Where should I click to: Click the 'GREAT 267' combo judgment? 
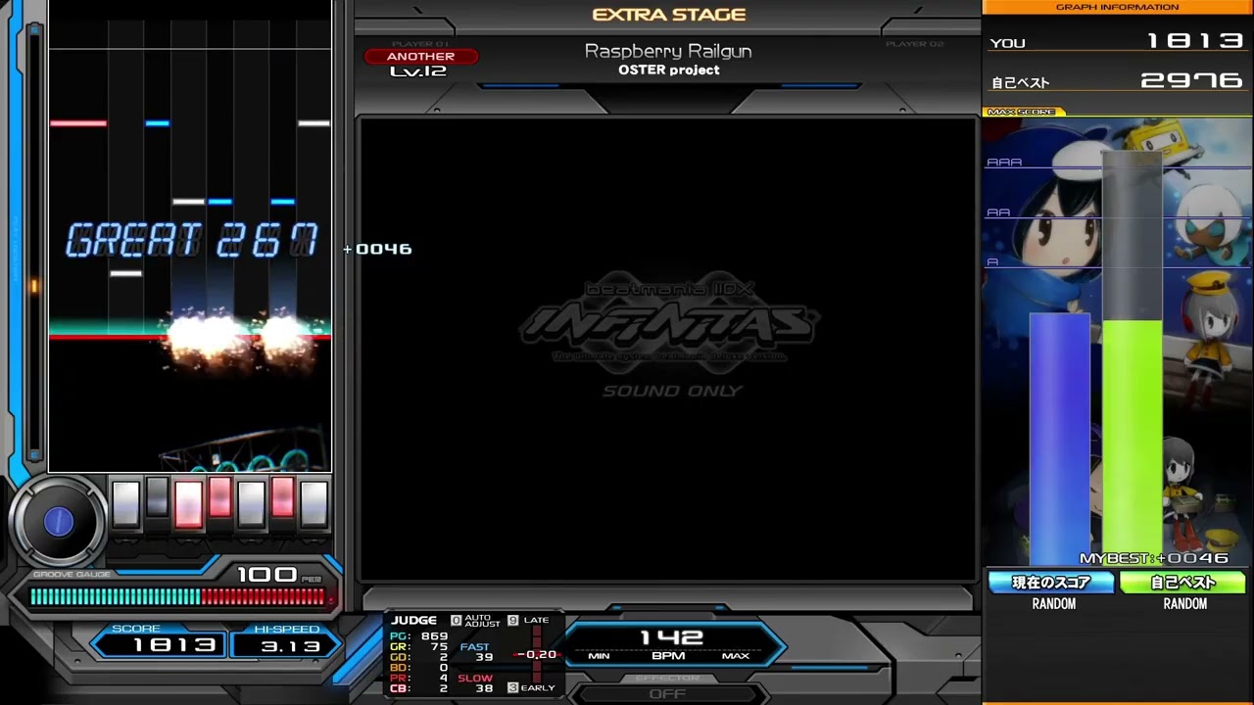(x=192, y=241)
